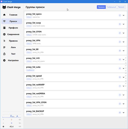Screen dimensions: 128x129
Task: Click the traffic graph in sidebar
Action: (x=12, y=116)
